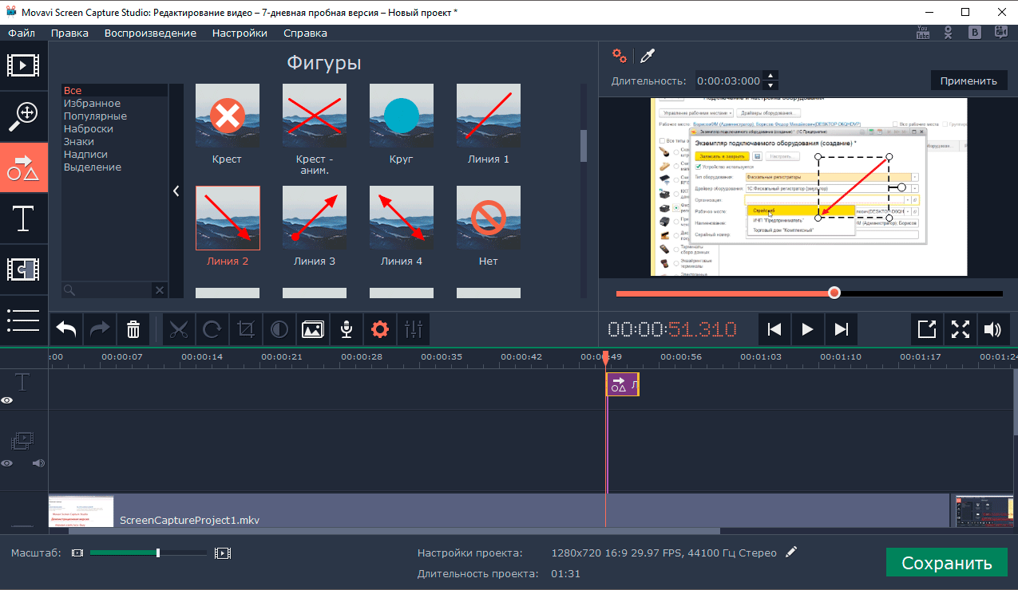
Task: Click the green Сохранить button
Action: [x=946, y=563]
